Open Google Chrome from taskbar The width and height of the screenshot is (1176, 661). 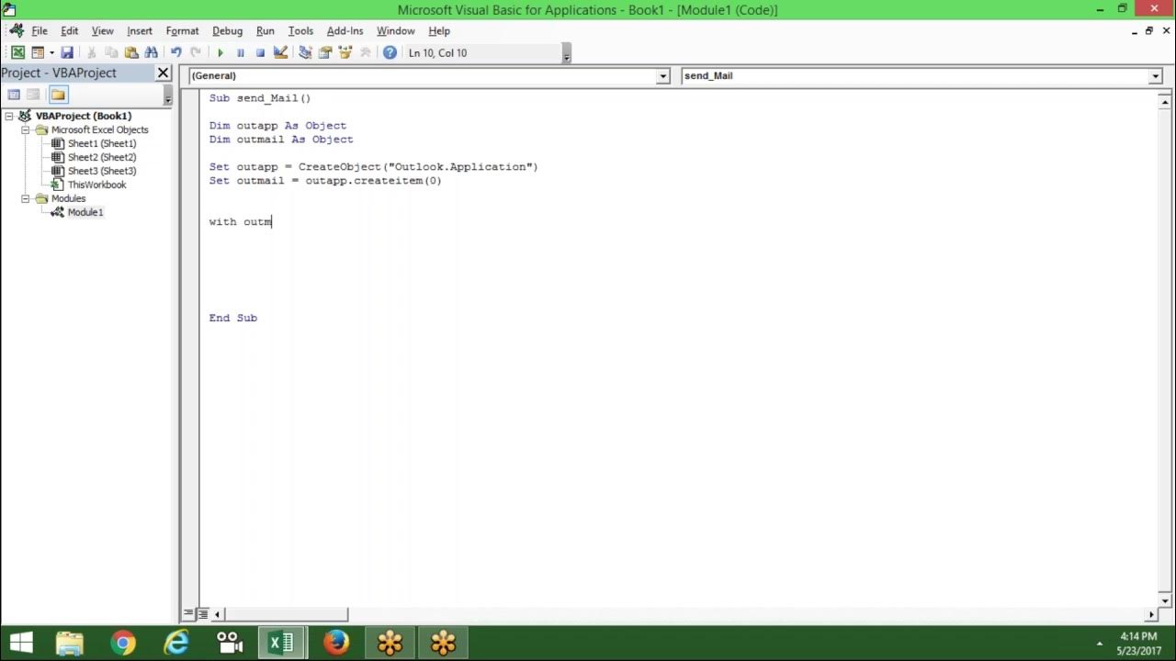coord(123,643)
